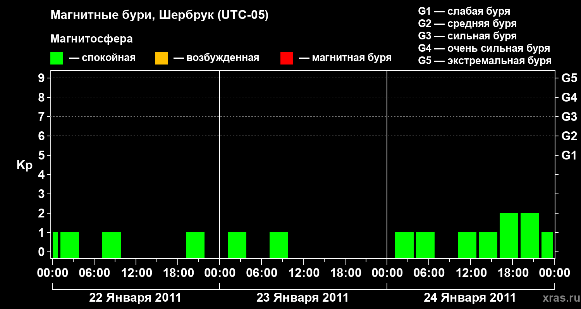Click the '23 Января 2011' date label
The height and width of the screenshot is (309, 581).
click(x=303, y=298)
